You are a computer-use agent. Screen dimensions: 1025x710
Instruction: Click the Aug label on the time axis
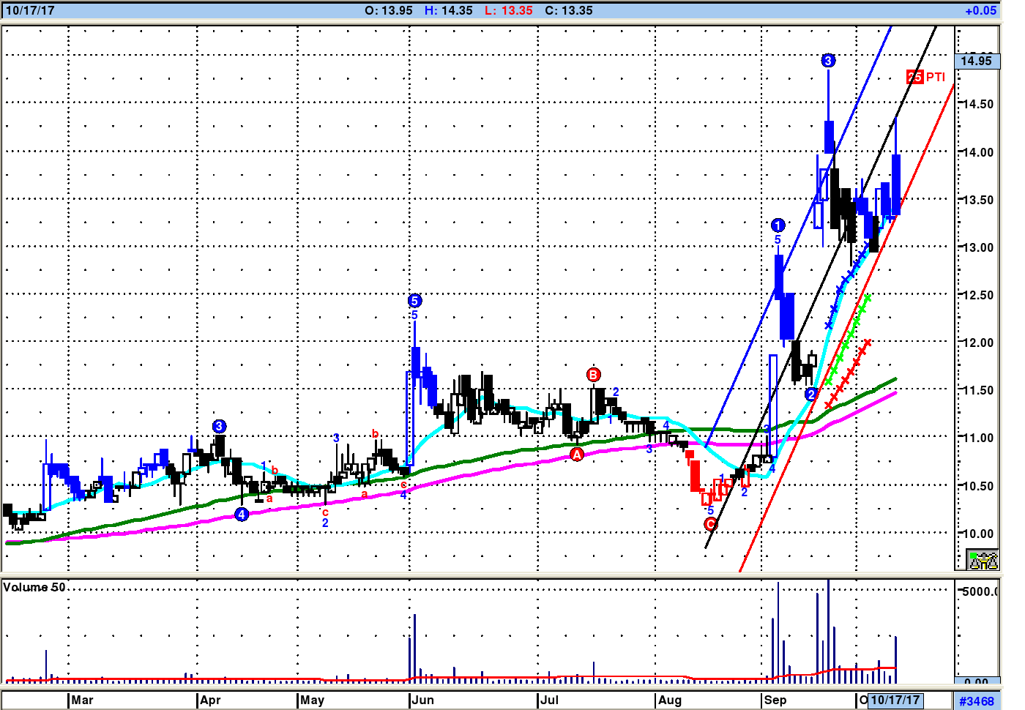click(669, 700)
